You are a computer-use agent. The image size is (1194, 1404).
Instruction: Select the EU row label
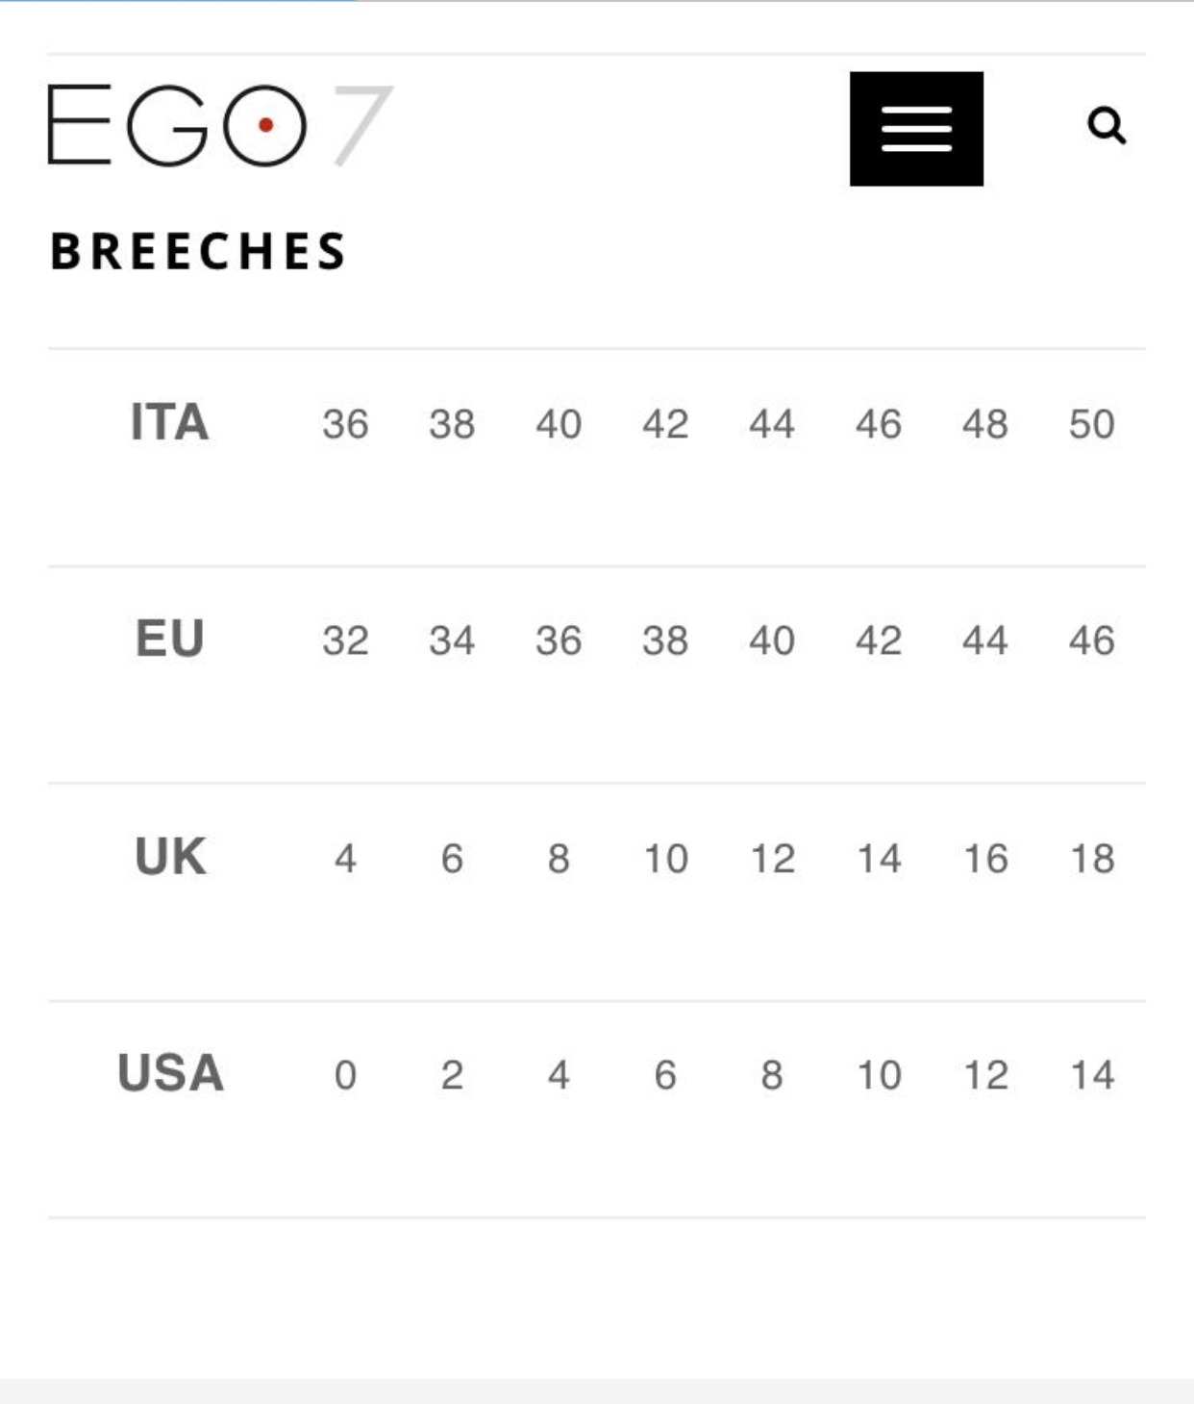coord(170,639)
